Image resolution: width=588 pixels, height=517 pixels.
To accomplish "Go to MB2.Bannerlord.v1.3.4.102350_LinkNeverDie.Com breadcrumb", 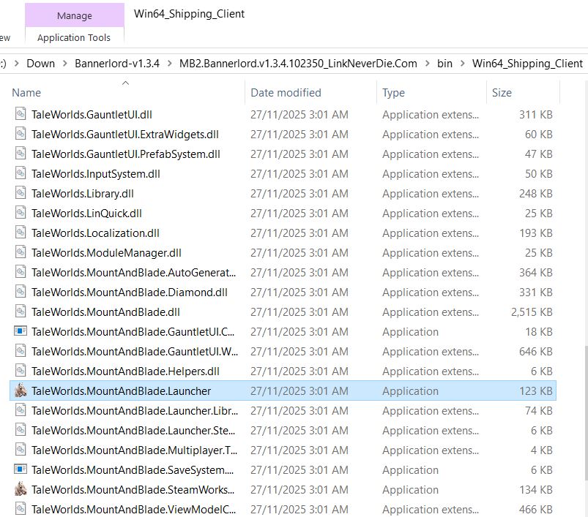I will [298, 64].
